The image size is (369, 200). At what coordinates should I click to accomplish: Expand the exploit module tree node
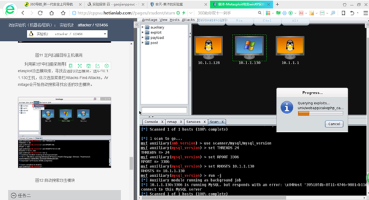click(143, 33)
